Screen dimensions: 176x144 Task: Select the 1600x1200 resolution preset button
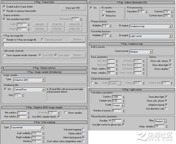pos(75,24)
